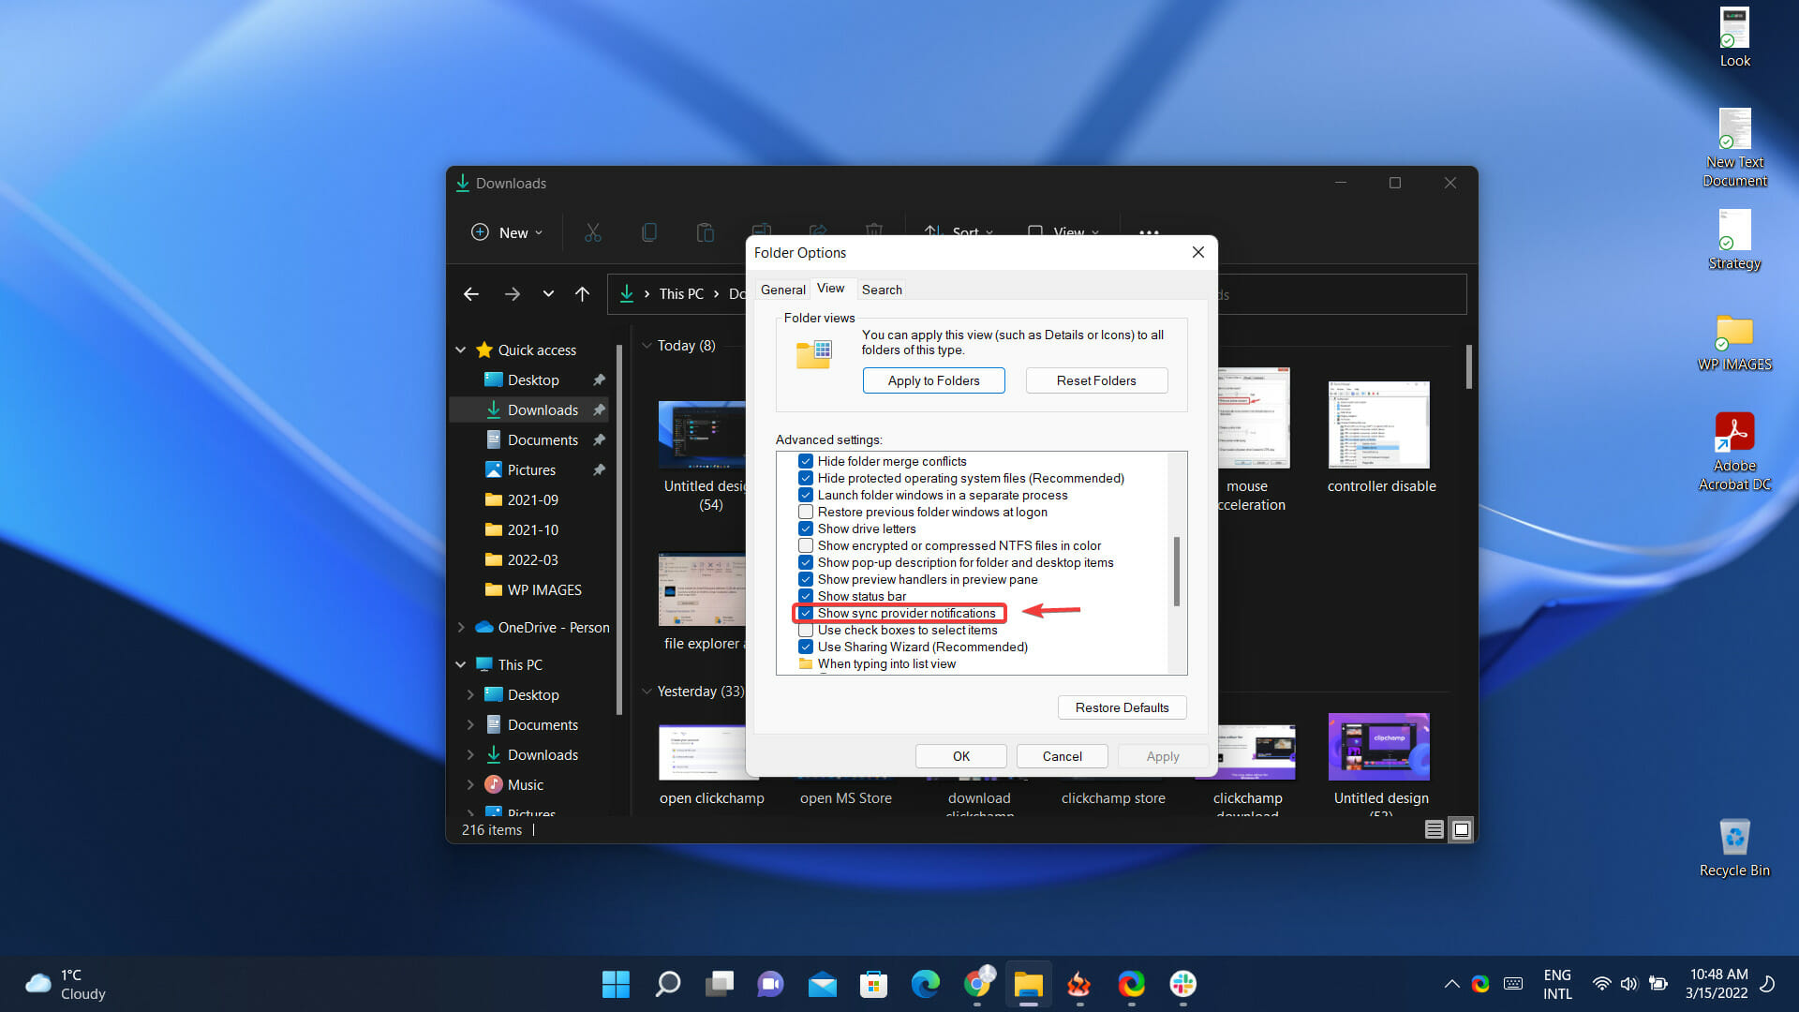Switch to details view icon in status bar
The image size is (1799, 1012).
1434,829
